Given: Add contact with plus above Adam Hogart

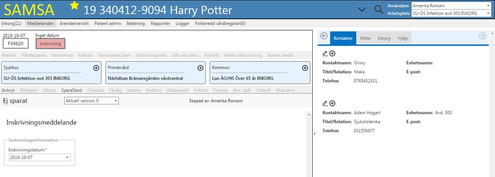Looking at the screenshot, I should coord(332,103).
